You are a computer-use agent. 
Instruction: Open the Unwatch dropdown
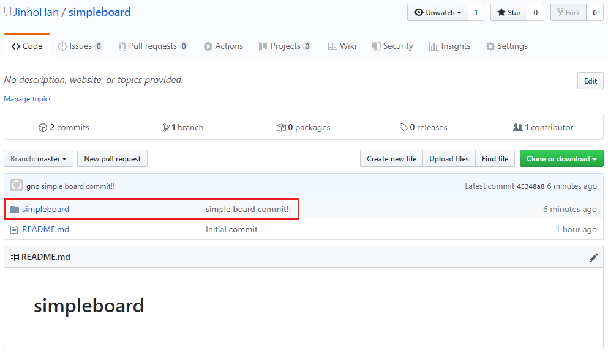tap(438, 12)
